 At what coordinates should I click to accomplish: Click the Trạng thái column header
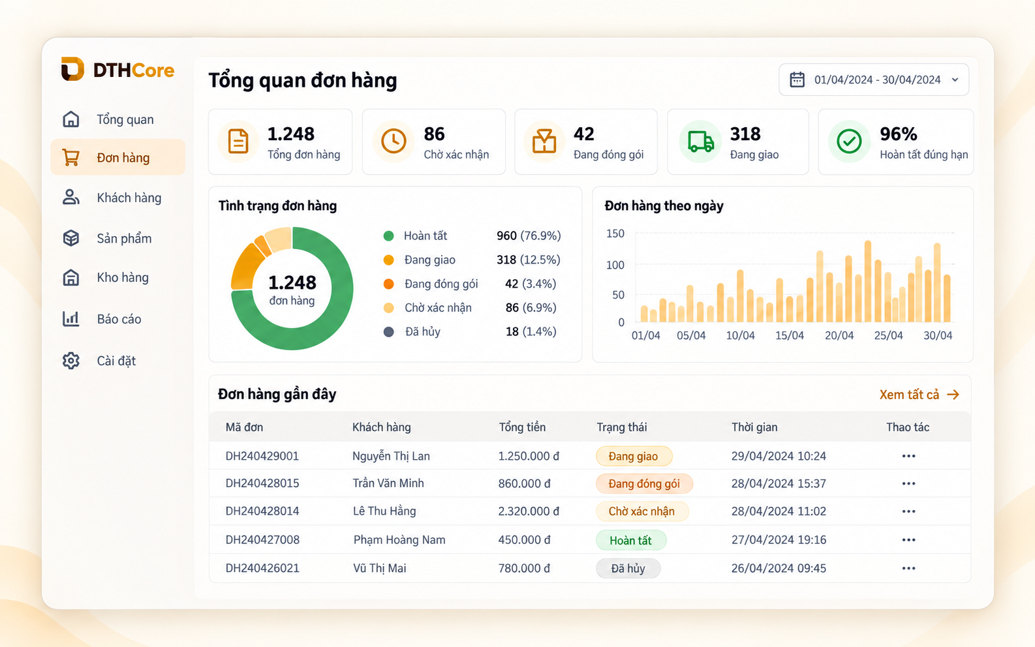(x=622, y=427)
